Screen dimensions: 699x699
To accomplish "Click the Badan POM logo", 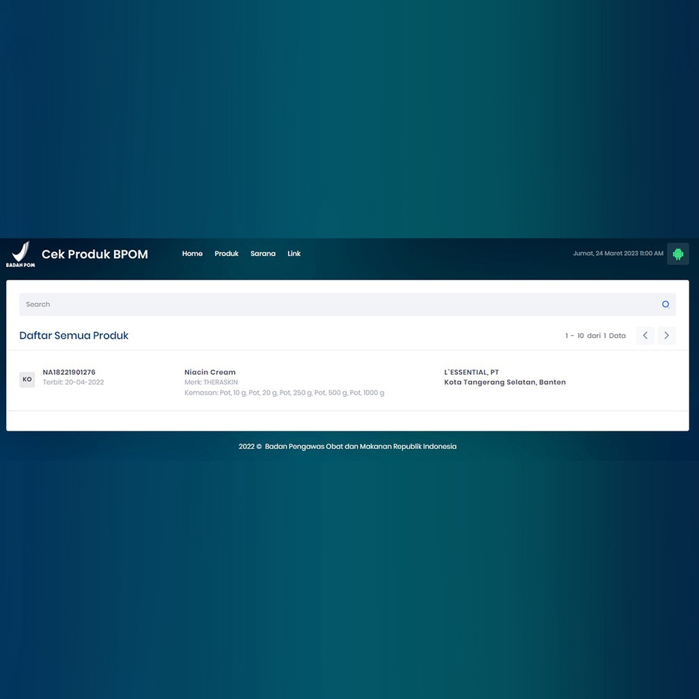I will [20, 254].
